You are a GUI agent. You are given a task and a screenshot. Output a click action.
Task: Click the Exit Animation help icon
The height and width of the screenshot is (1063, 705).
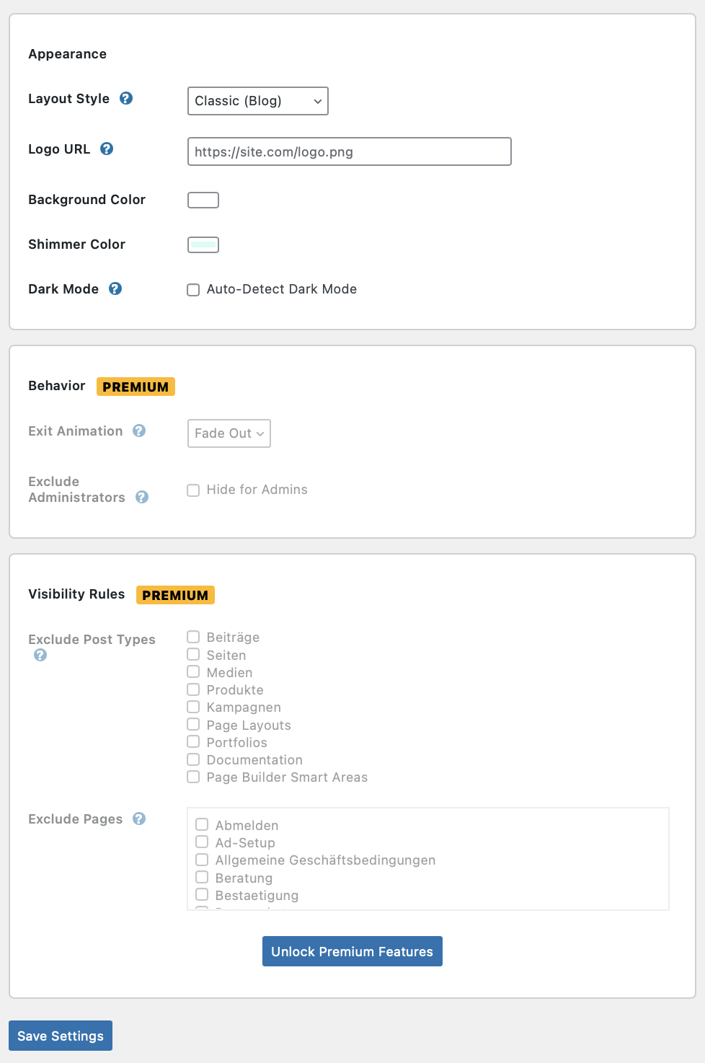139,431
